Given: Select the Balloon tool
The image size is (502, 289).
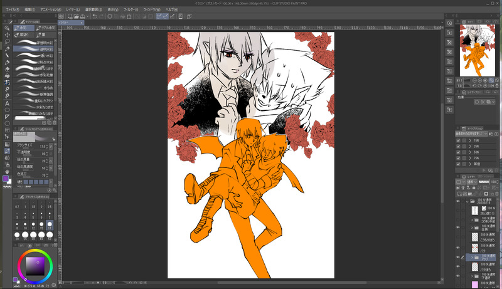Looking at the screenshot, I should click(x=7, y=110).
